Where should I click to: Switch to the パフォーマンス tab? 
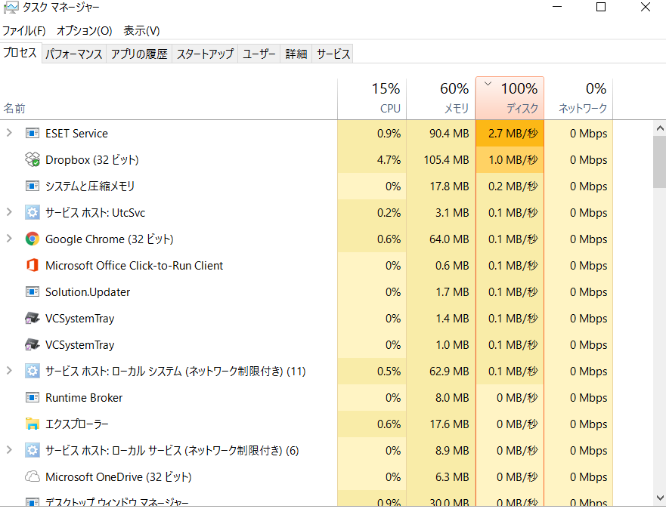pyautogui.click(x=74, y=54)
